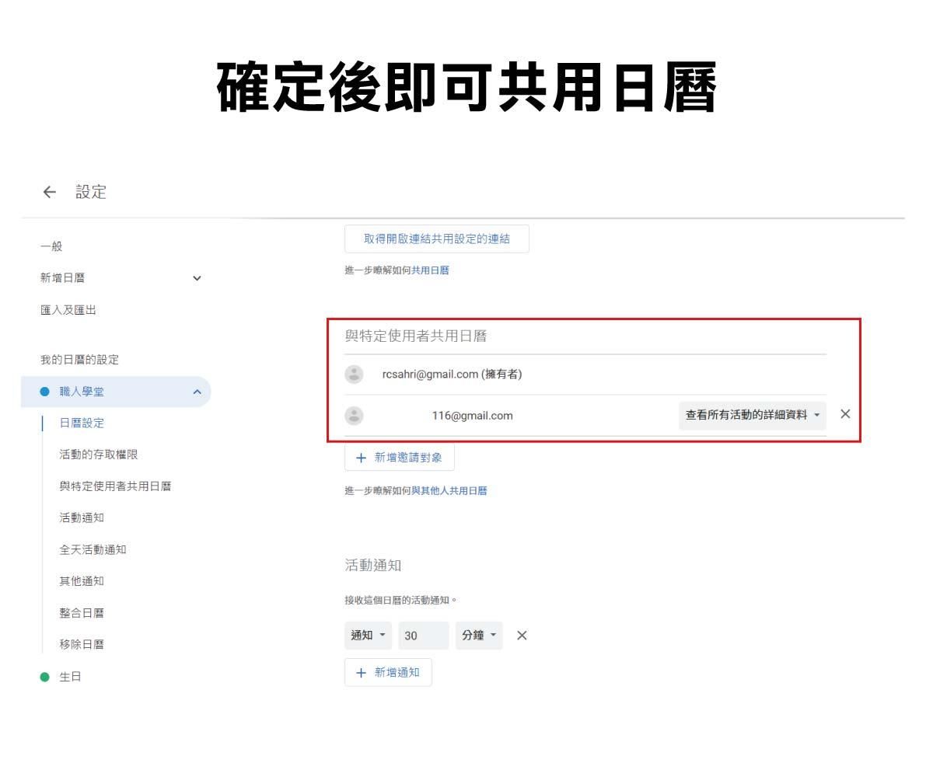933x777 pixels.
Task: Click the plus icon on 新增通知
Action: coord(361,673)
